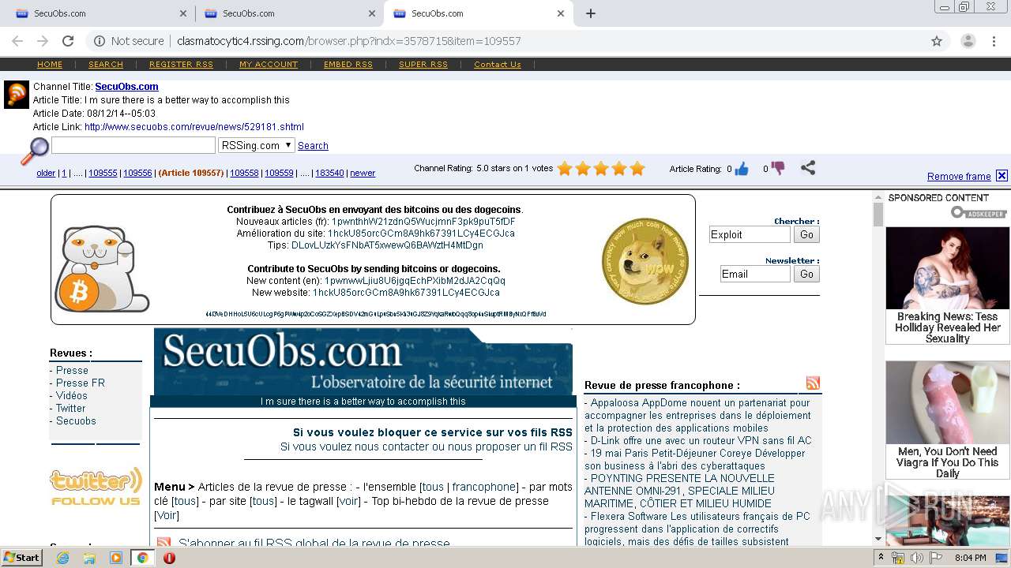The width and height of the screenshot is (1011, 568).
Task: Open Twitter in Revues list
Action: click(x=70, y=409)
